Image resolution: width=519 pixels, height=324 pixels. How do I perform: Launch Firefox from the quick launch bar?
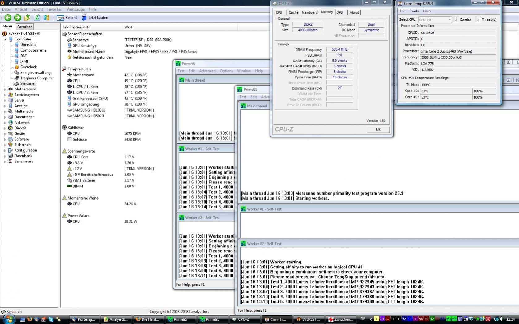[30, 319]
